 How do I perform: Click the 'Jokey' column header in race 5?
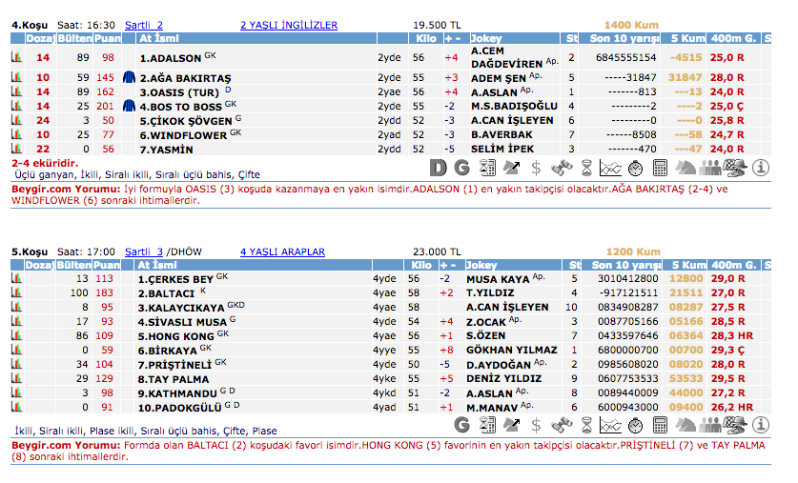click(483, 265)
